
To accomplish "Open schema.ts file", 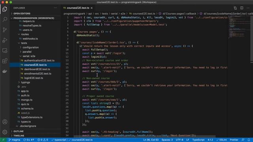I will pos(35,108).
